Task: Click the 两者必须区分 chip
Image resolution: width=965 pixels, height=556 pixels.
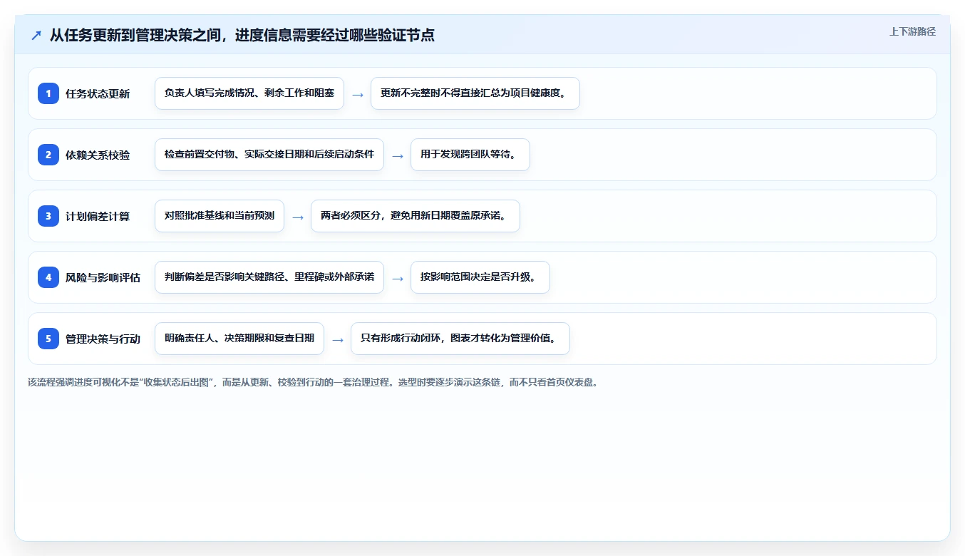Action: click(x=416, y=216)
